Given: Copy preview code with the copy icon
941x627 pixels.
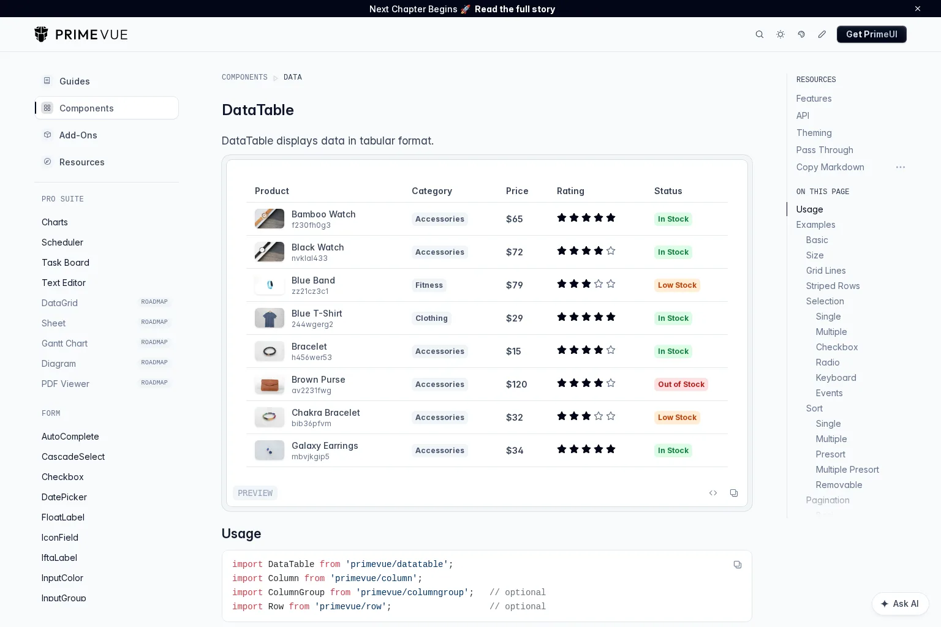Looking at the screenshot, I should [x=734, y=493].
